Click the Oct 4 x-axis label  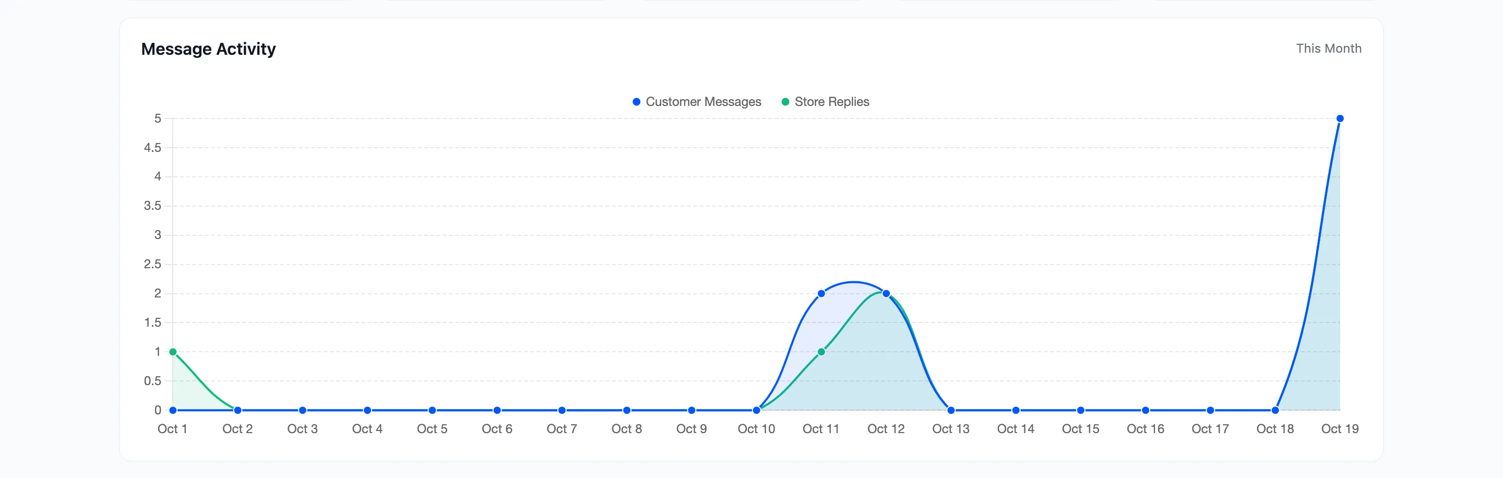(x=367, y=429)
